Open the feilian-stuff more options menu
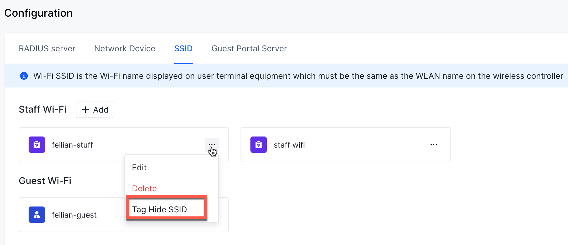568x245 pixels. (212, 145)
